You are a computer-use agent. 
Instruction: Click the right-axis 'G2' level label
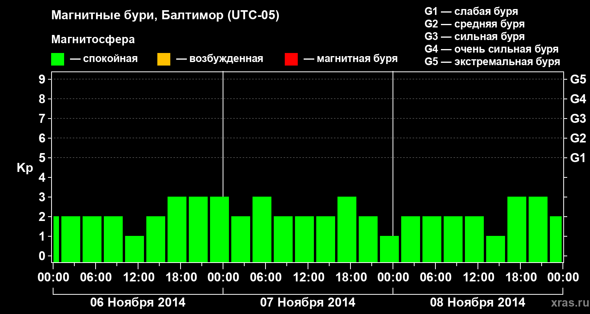pos(578,138)
